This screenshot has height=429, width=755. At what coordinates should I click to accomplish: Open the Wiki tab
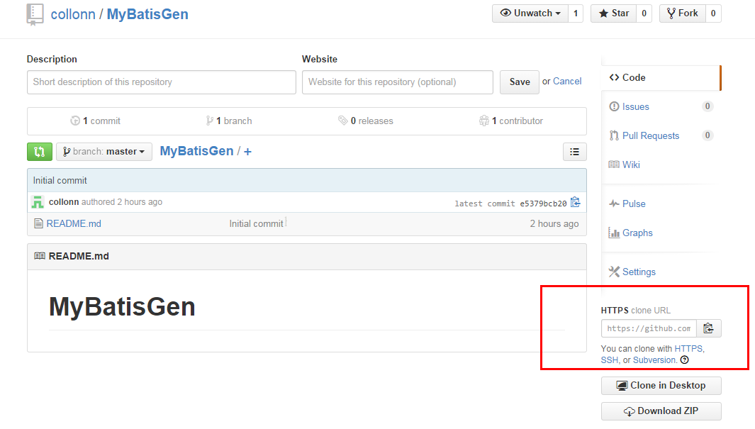(631, 165)
